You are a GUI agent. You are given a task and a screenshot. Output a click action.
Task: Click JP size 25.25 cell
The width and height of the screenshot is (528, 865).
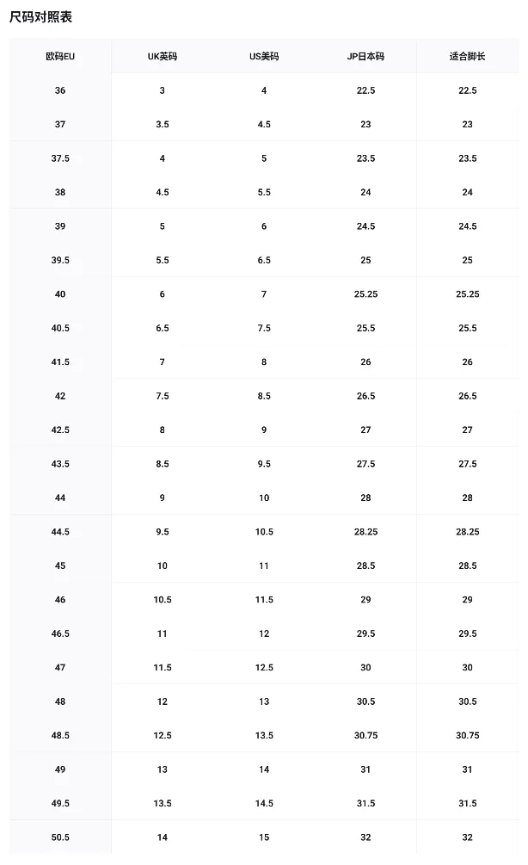(x=365, y=294)
